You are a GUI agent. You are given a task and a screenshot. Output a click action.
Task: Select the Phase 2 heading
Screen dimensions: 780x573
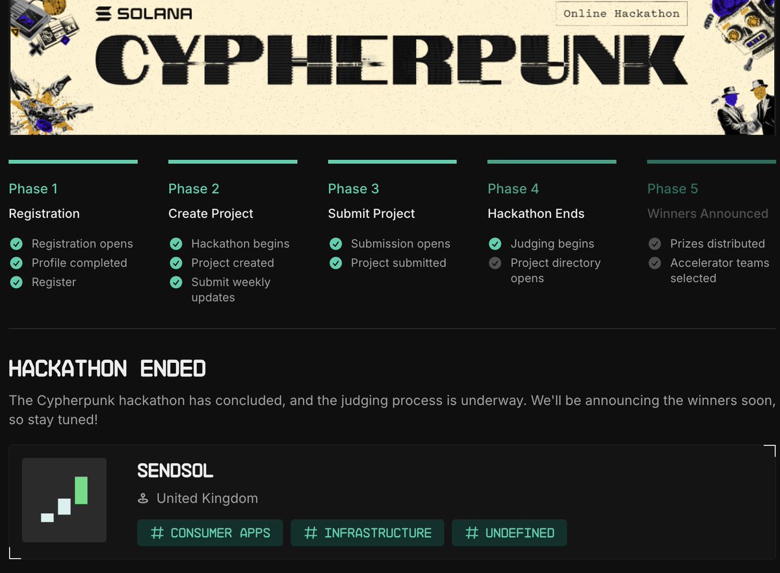click(194, 189)
